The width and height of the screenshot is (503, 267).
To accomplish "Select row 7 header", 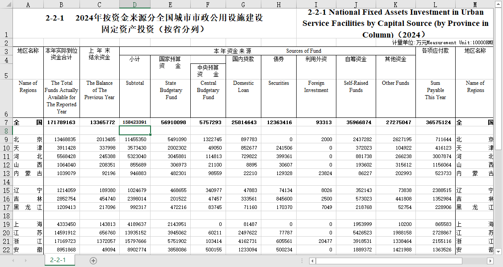I will coord(6,122).
